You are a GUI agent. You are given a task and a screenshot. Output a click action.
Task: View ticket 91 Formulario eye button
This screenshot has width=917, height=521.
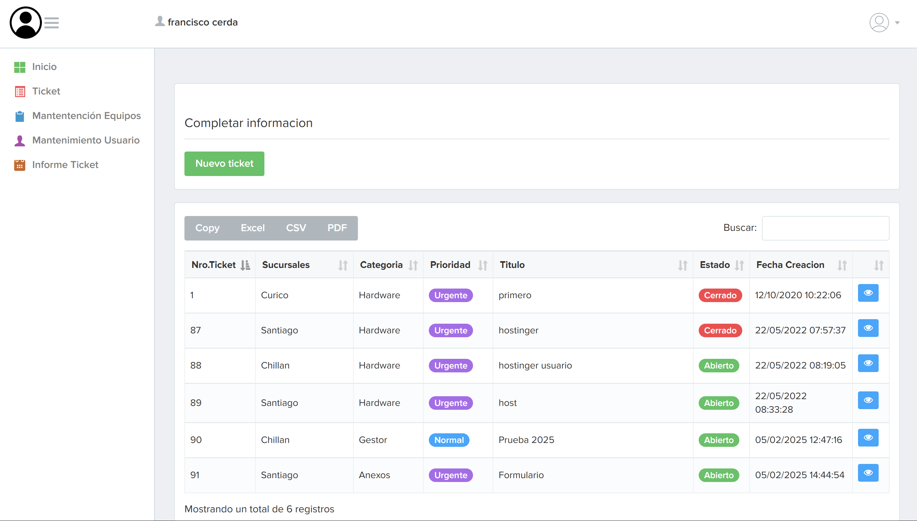pyautogui.click(x=868, y=473)
